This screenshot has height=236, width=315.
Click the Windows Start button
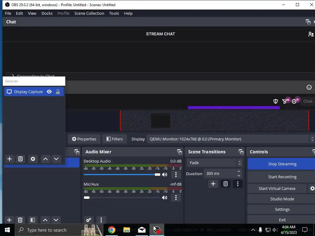click(x=7, y=230)
